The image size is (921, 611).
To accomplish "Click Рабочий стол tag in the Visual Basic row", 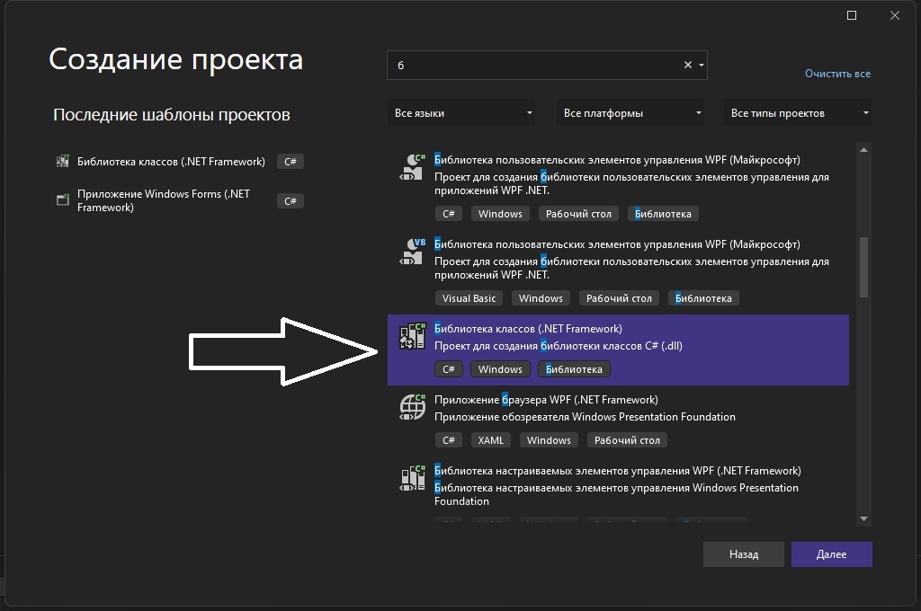I will 619,298.
